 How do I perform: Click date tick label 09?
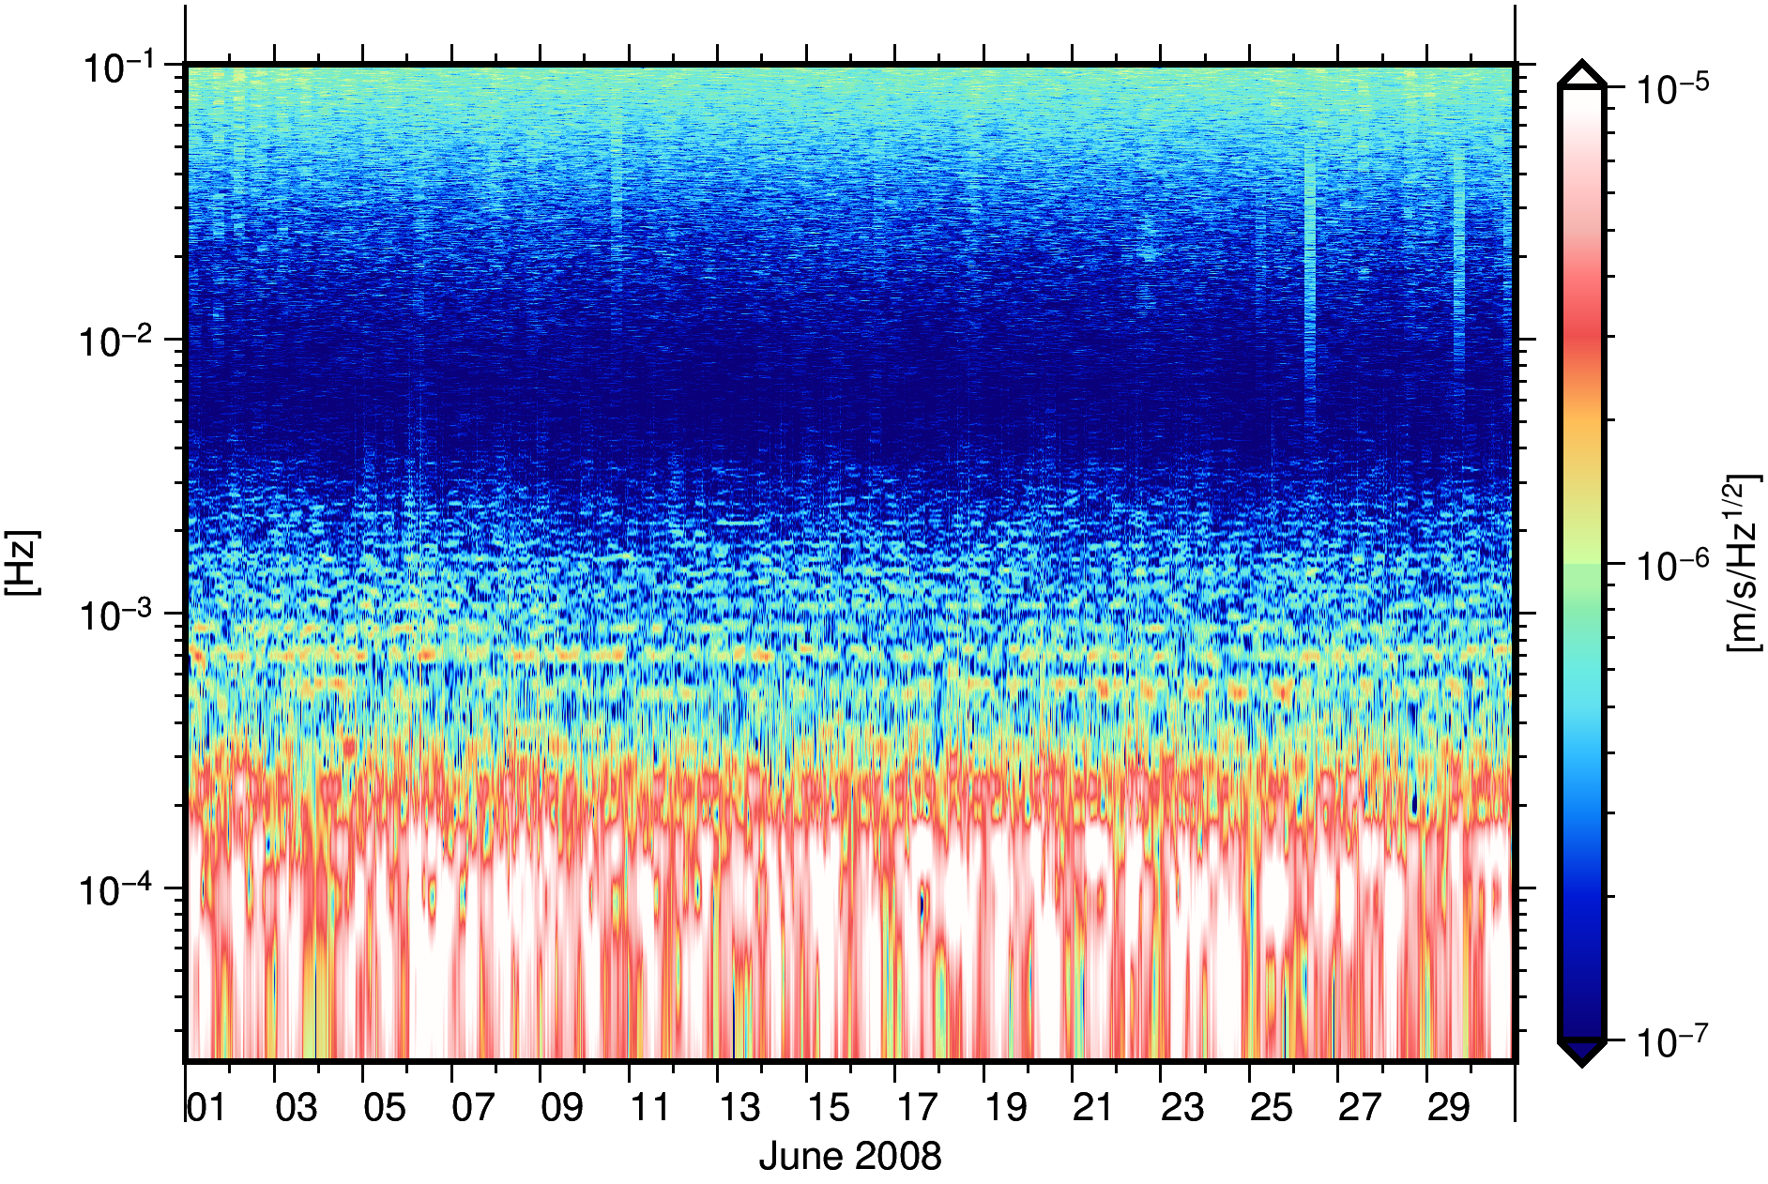pos(561,1108)
